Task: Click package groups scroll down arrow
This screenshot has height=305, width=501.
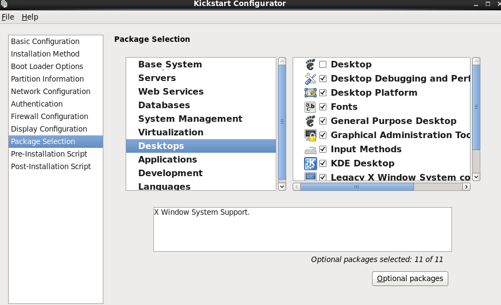Action: (476, 177)
